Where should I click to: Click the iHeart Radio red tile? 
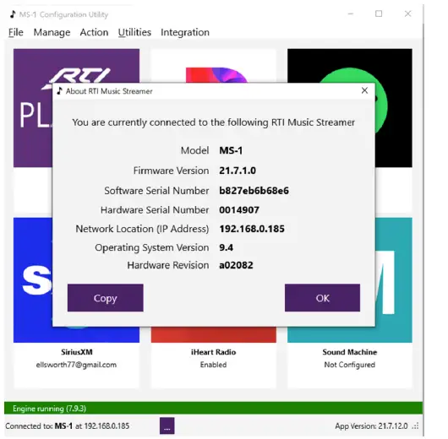click(213, 334)
